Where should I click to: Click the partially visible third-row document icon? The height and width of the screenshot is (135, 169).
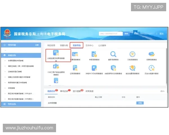(56, 80)
